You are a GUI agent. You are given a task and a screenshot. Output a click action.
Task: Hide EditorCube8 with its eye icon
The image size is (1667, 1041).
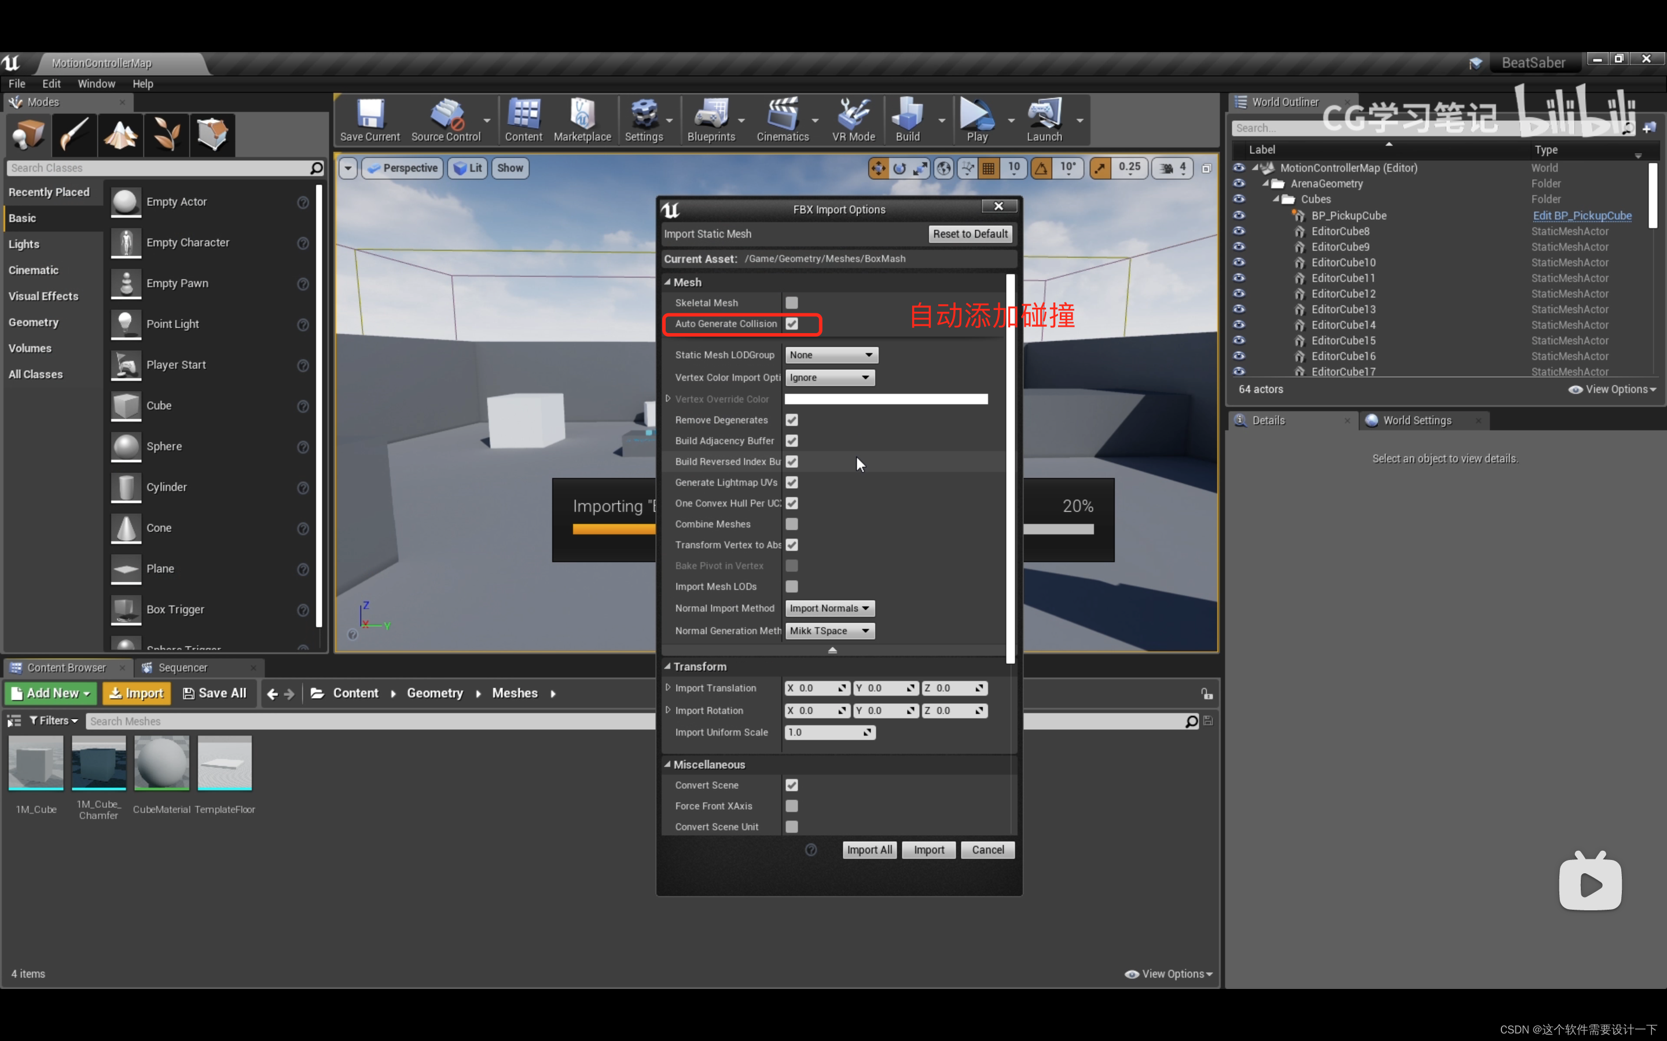tap(1239, 231)
